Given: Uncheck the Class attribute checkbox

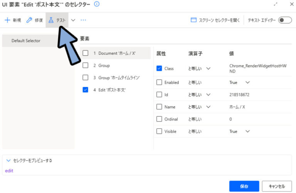Looking at the screenshot, I should click(159, 69).
